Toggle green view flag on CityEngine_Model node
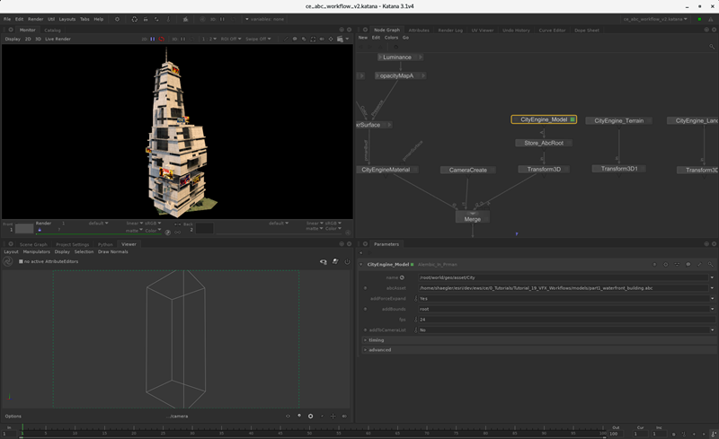 coord(572,119)
